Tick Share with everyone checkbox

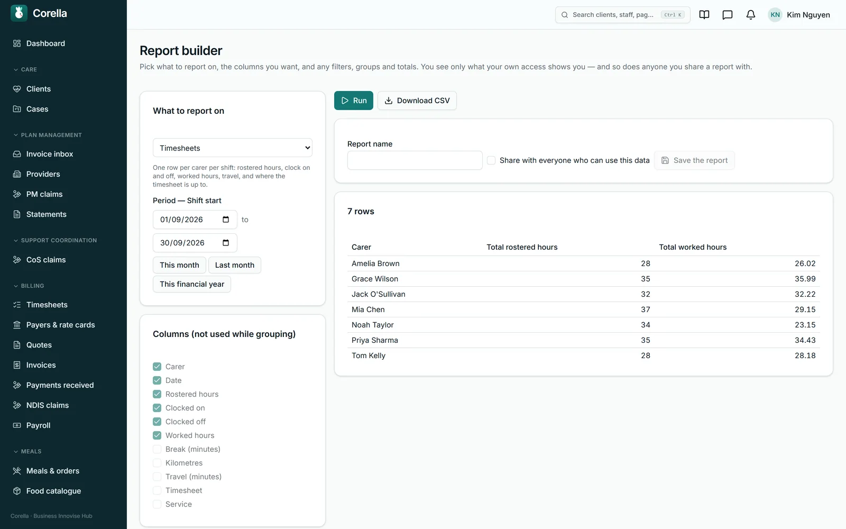click(x=491, y=160)
